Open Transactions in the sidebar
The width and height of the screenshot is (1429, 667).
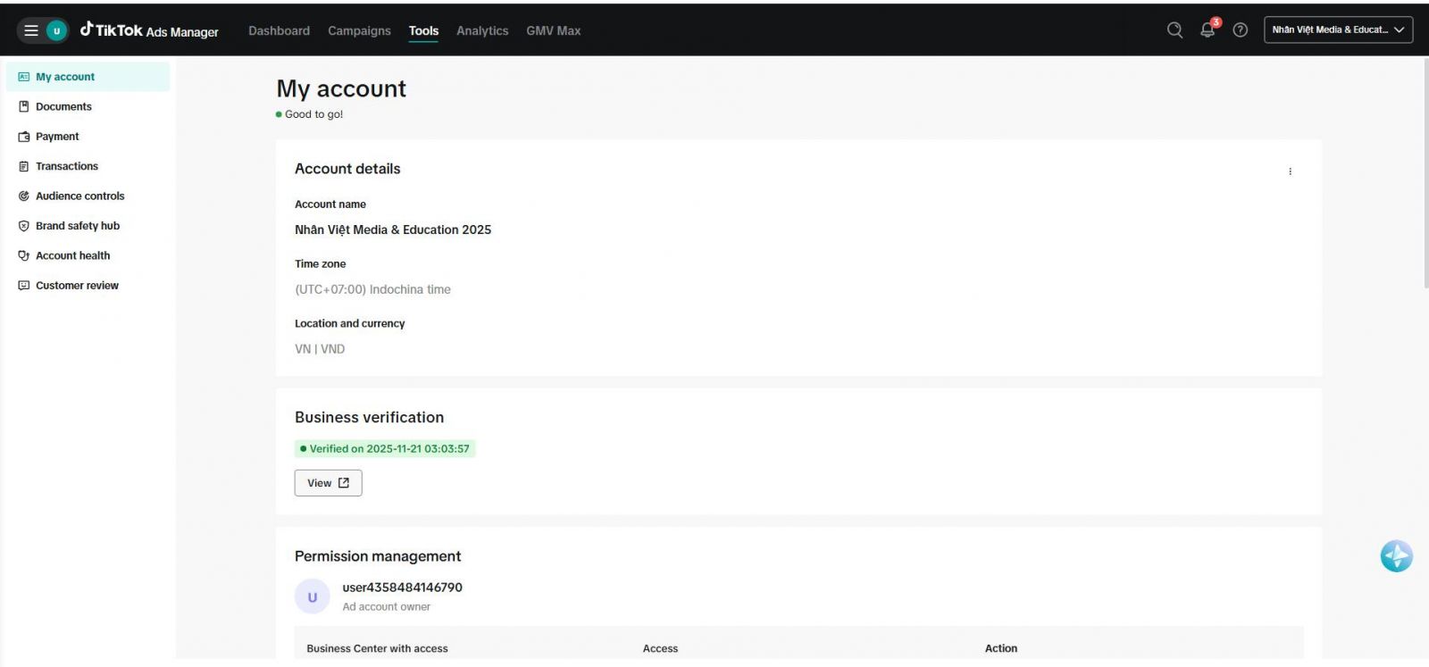click(88, 166)
